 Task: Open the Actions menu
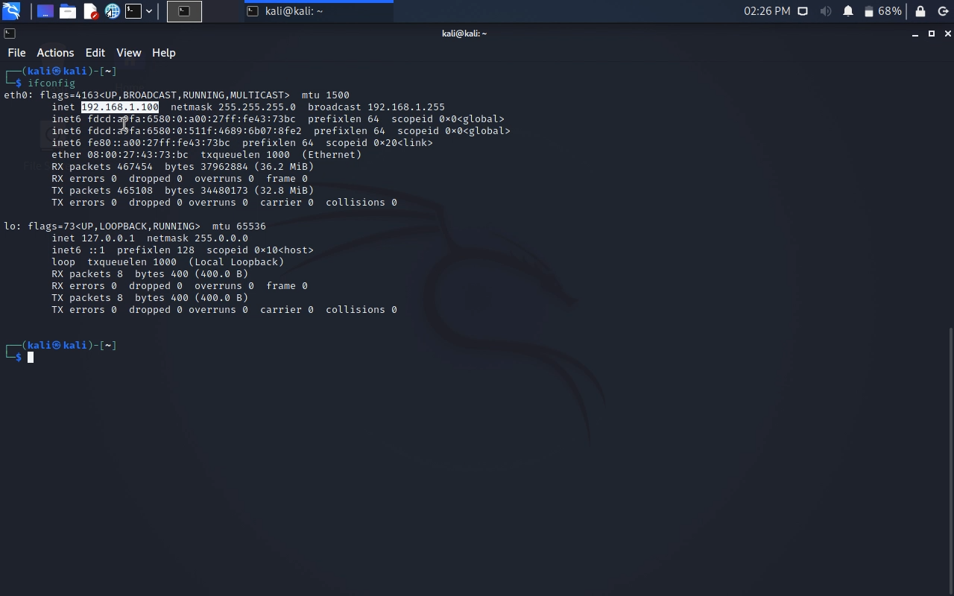55,53
